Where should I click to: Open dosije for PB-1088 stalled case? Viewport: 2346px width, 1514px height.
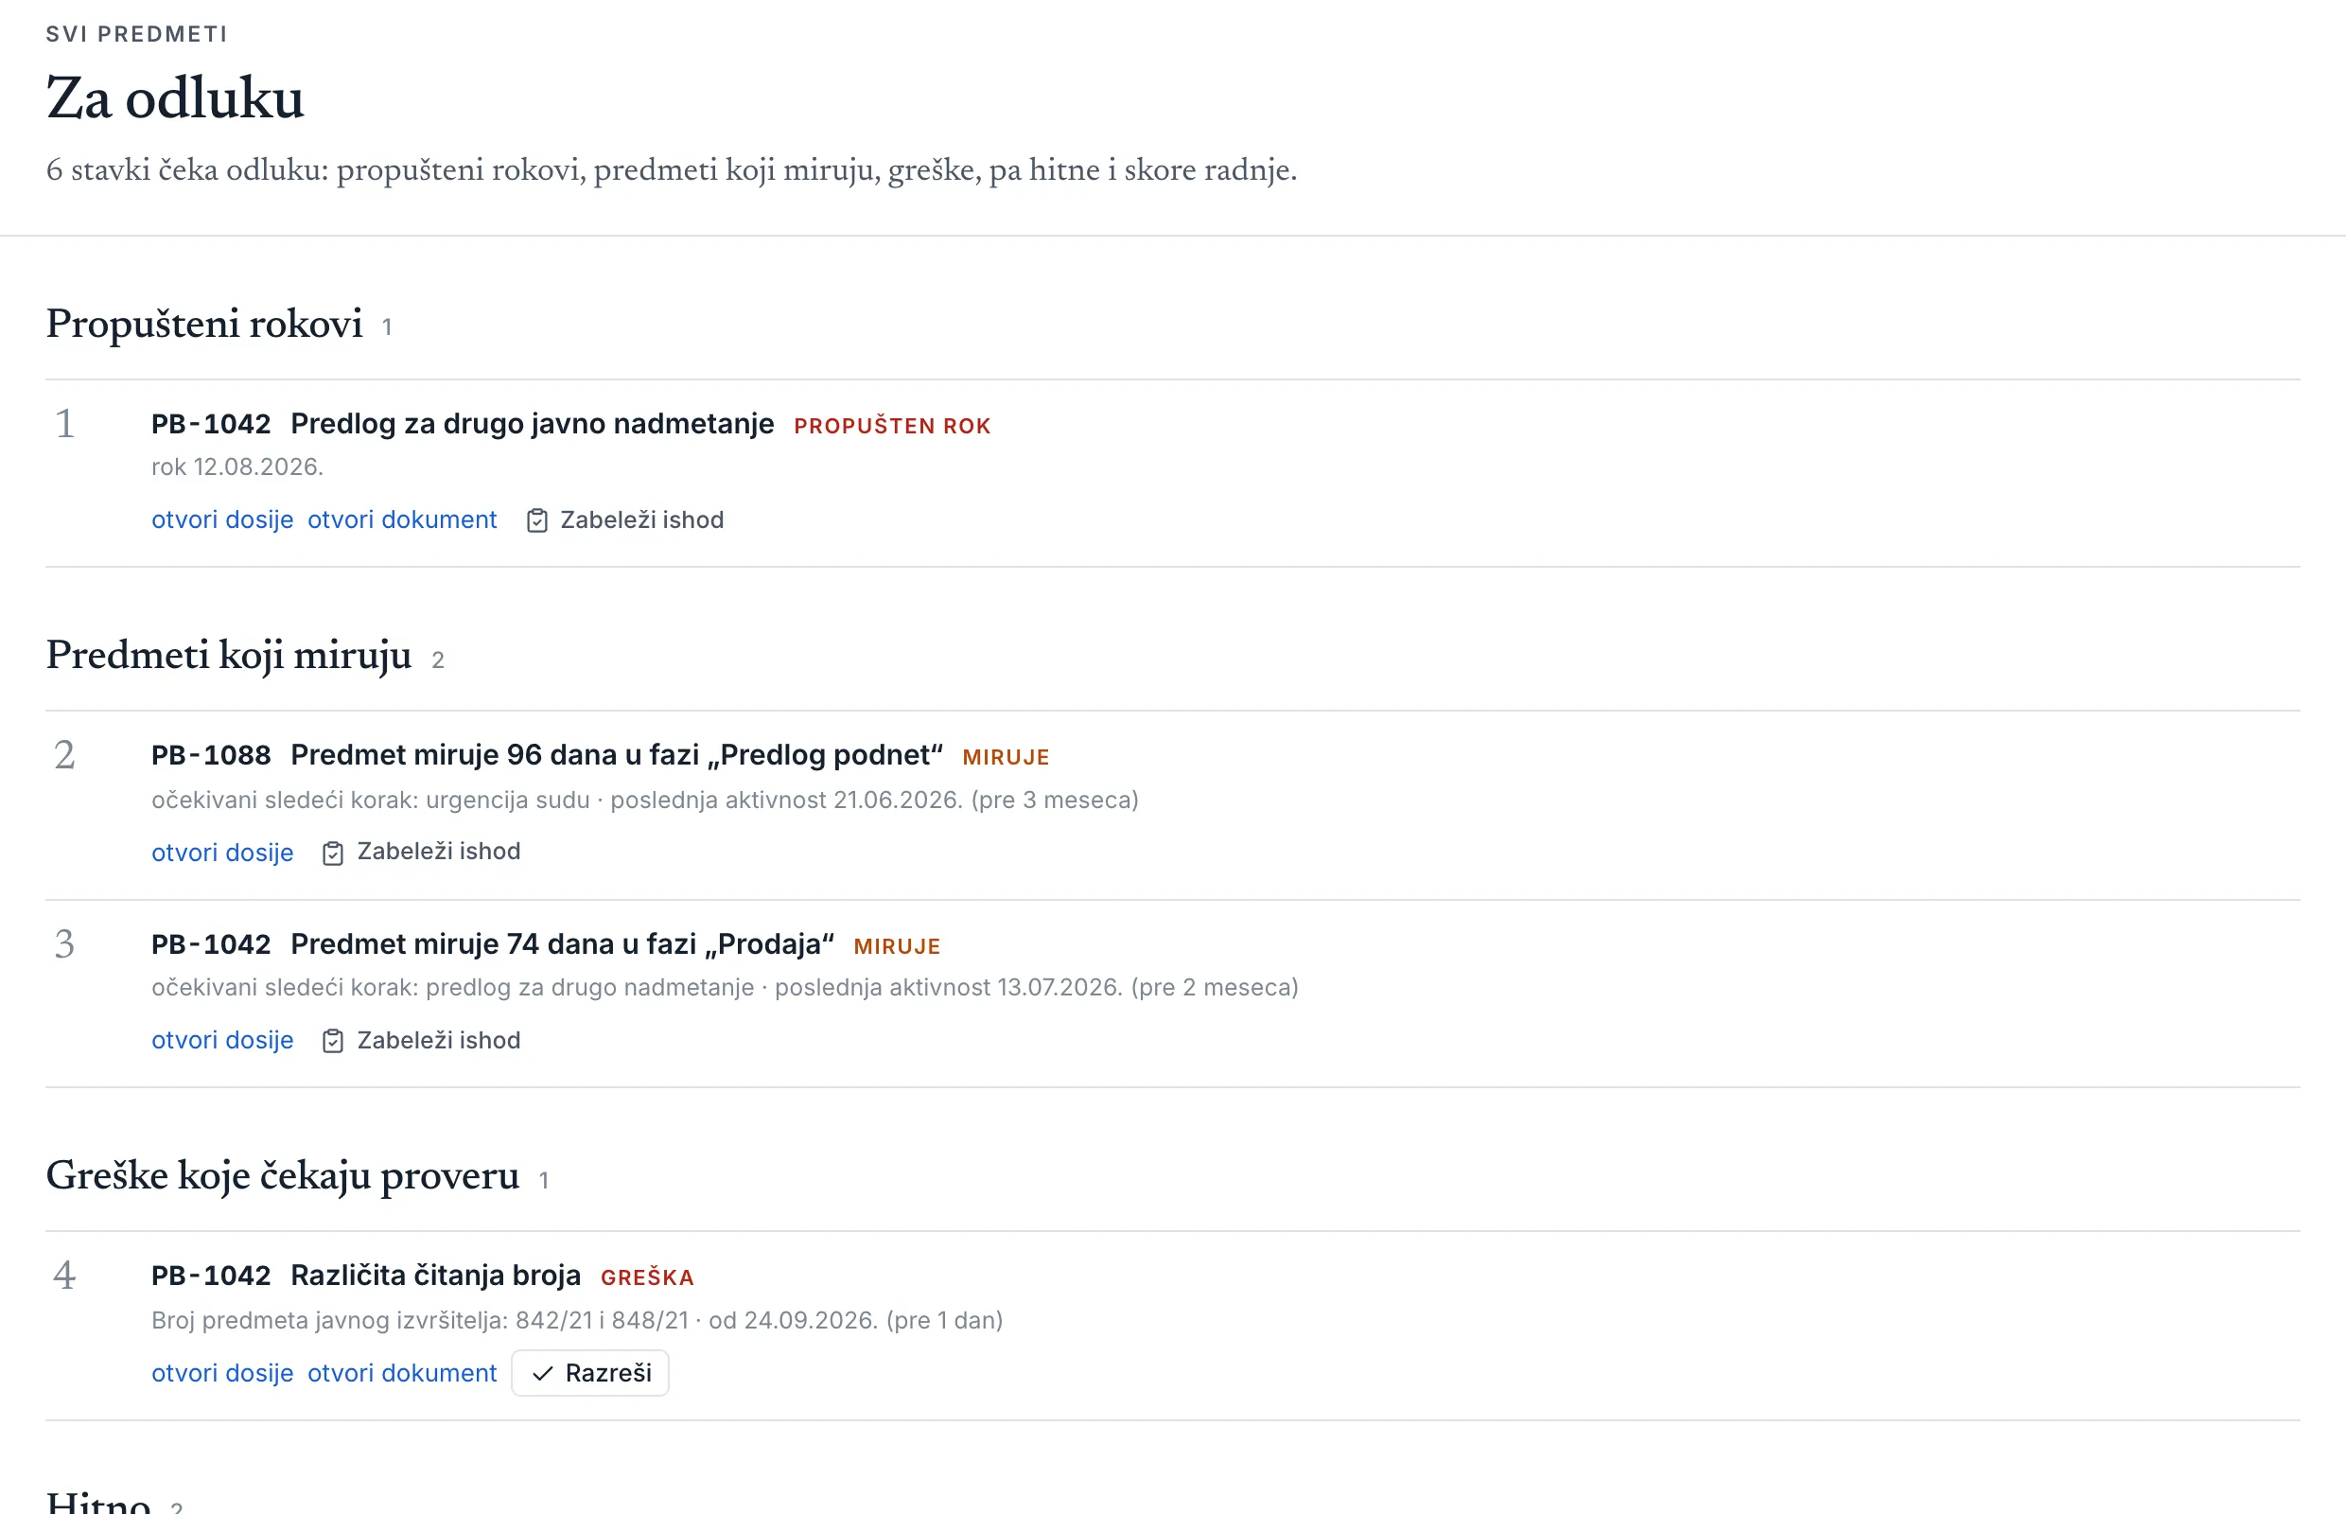coord(222,853)
